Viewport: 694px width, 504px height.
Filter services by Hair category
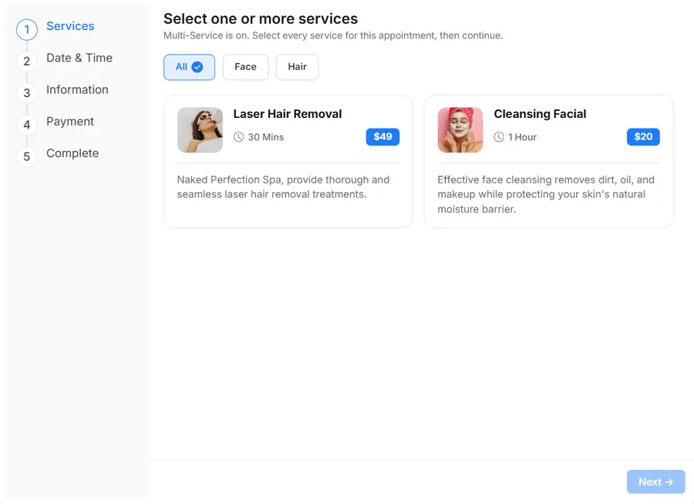297,67
